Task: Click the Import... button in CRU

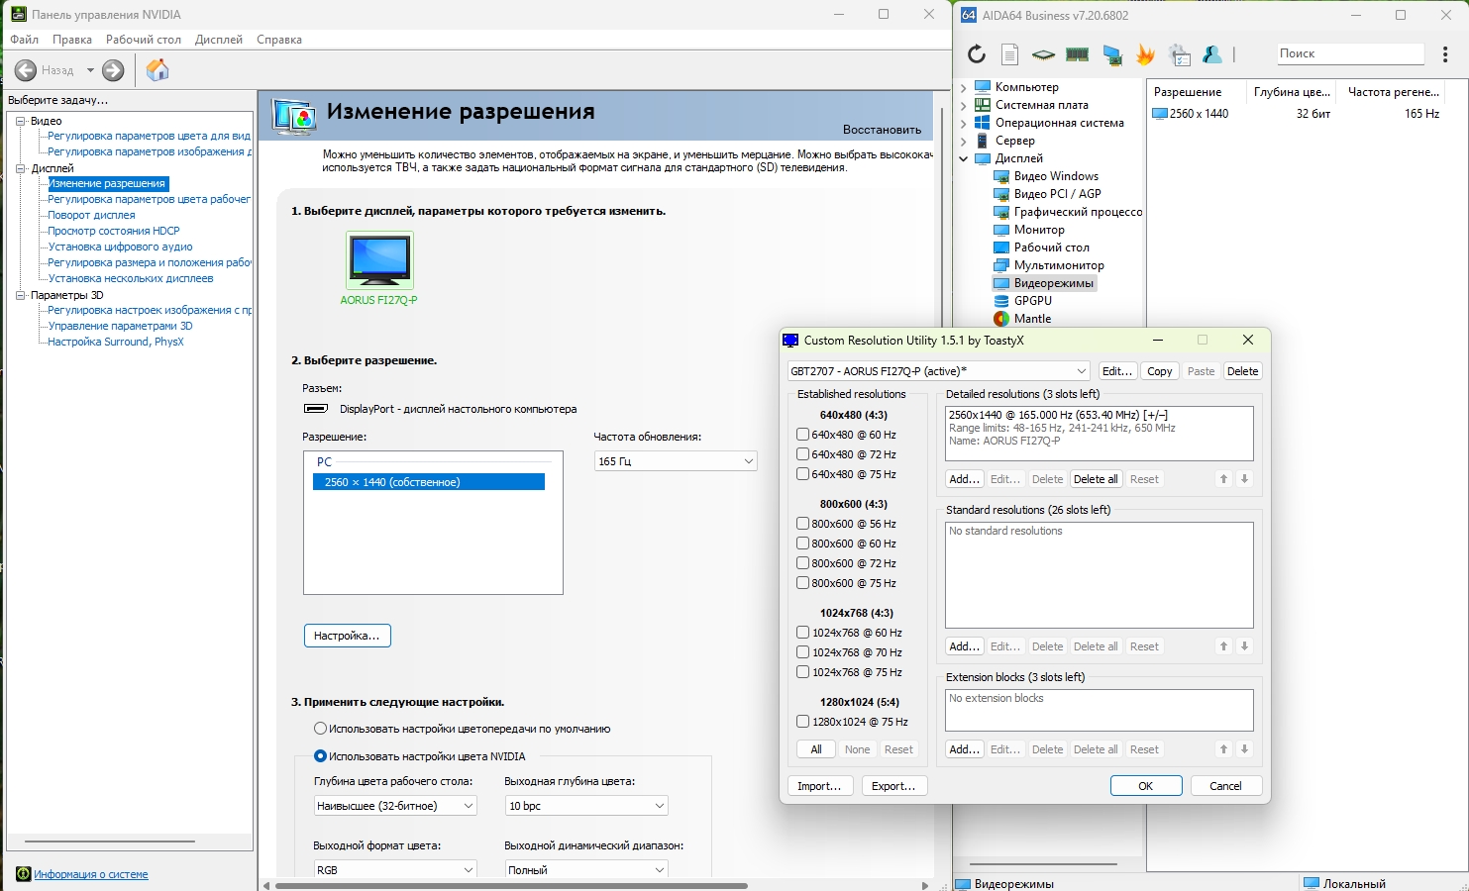Action: 819,786
